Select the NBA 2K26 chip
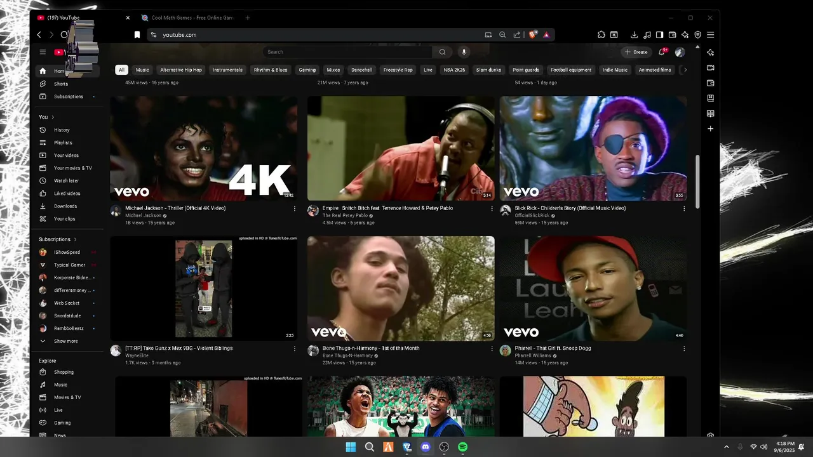Image resolution: width=813 pixels, height=457 pixels. [x=454, y=70]
